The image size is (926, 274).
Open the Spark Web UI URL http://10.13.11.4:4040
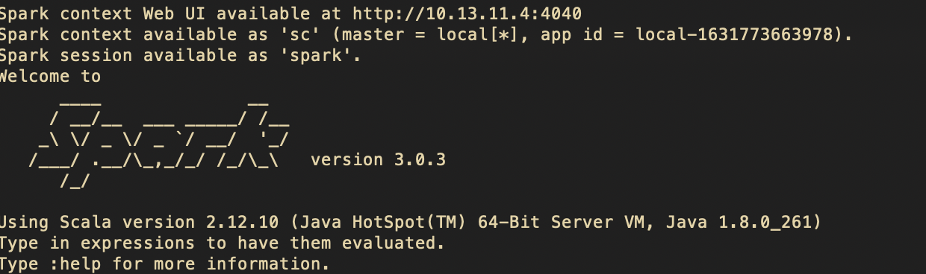(467, 13)
